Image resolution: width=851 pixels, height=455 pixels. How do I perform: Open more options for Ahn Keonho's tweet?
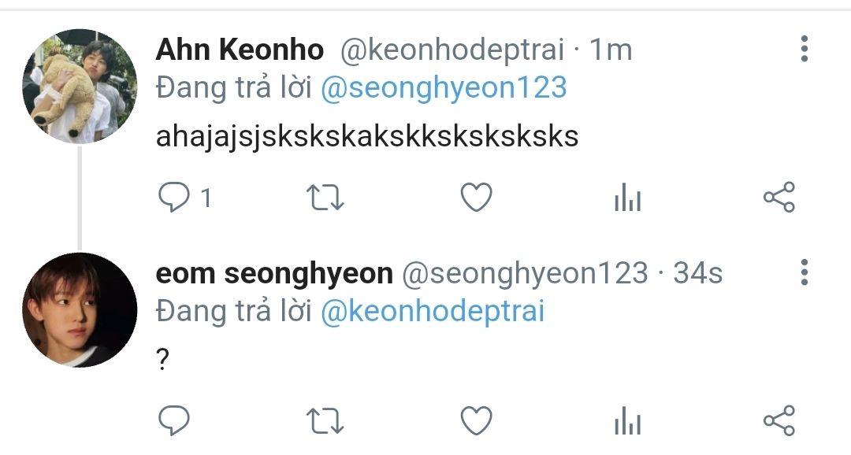click(804, 49)
